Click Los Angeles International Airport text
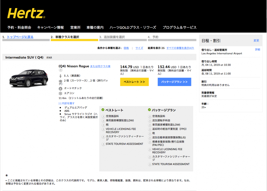 click(x=222, y=53)
